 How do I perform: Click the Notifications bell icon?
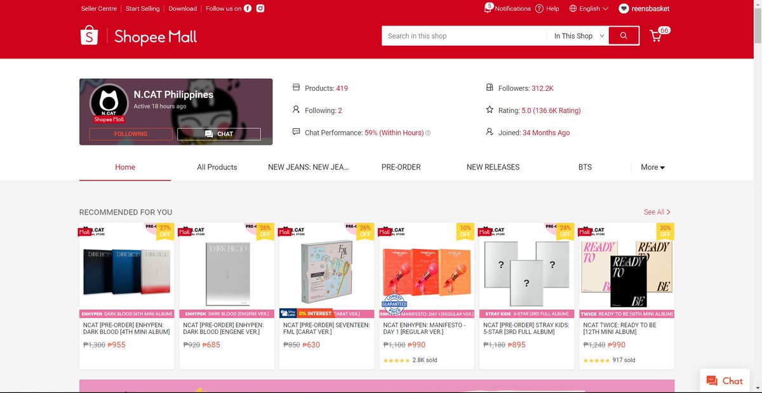pos(488,8)
